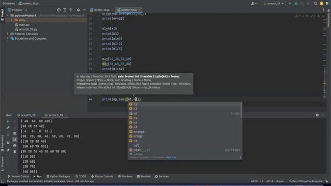Screen dimensions: 331x186
Task: Toggle soft-wrap in Run console
Action: 14,134
